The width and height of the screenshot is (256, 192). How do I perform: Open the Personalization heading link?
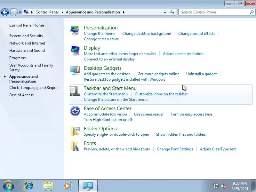point(101,28)
